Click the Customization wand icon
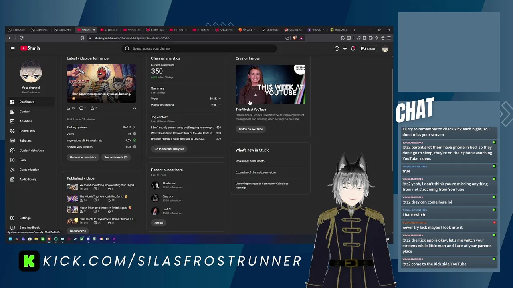 pyautogui.click(x=12, y=170)
